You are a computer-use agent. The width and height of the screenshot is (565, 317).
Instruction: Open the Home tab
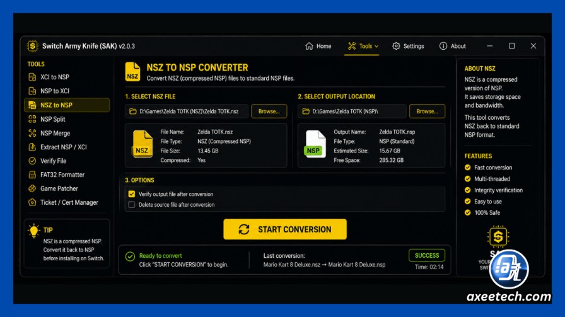coord(318,46)
